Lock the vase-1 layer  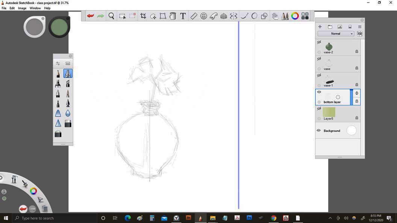click(356, 84)
